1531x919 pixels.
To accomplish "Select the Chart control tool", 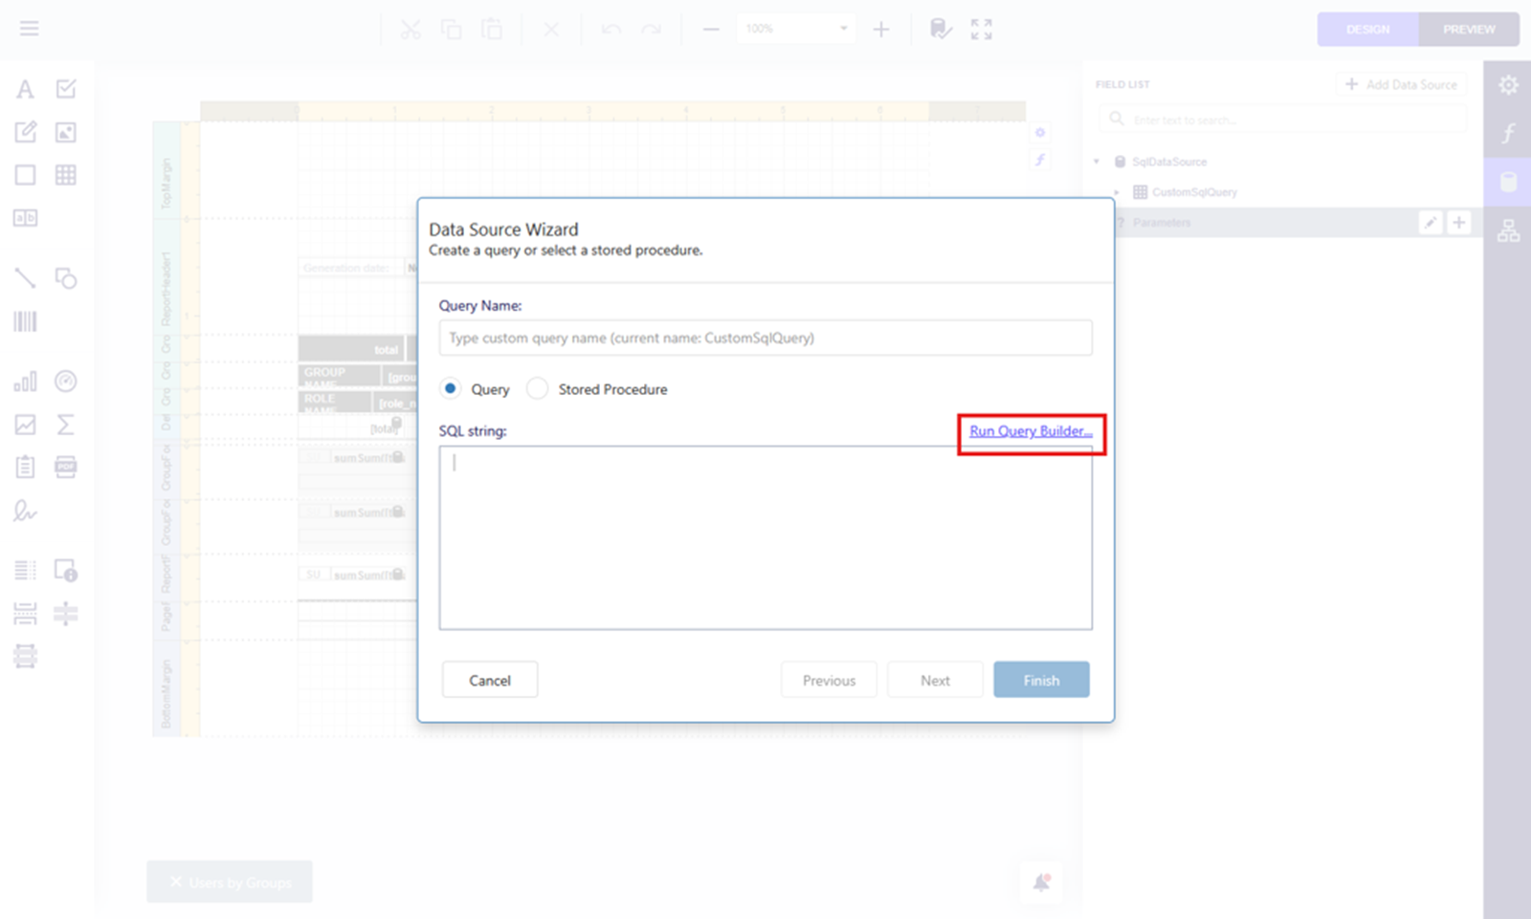I will click(x=25, y=382).
